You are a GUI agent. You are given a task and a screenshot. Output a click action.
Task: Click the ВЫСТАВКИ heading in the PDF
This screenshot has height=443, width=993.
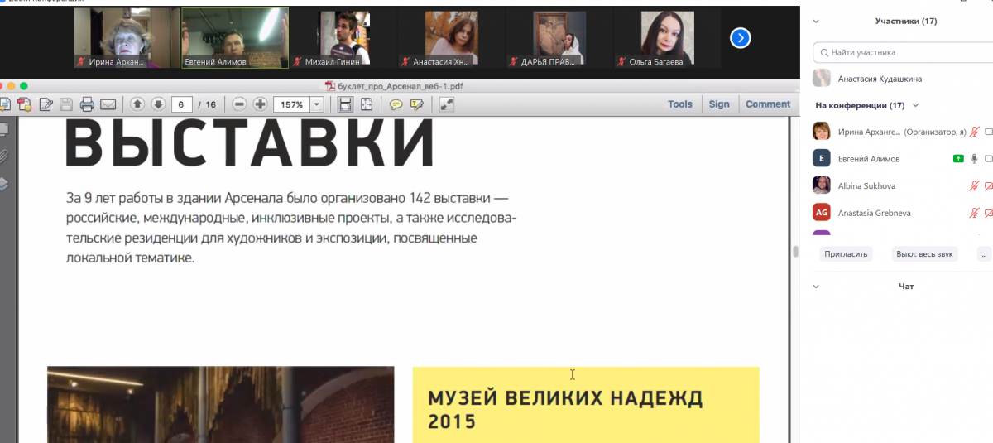[x=250, y=142]
